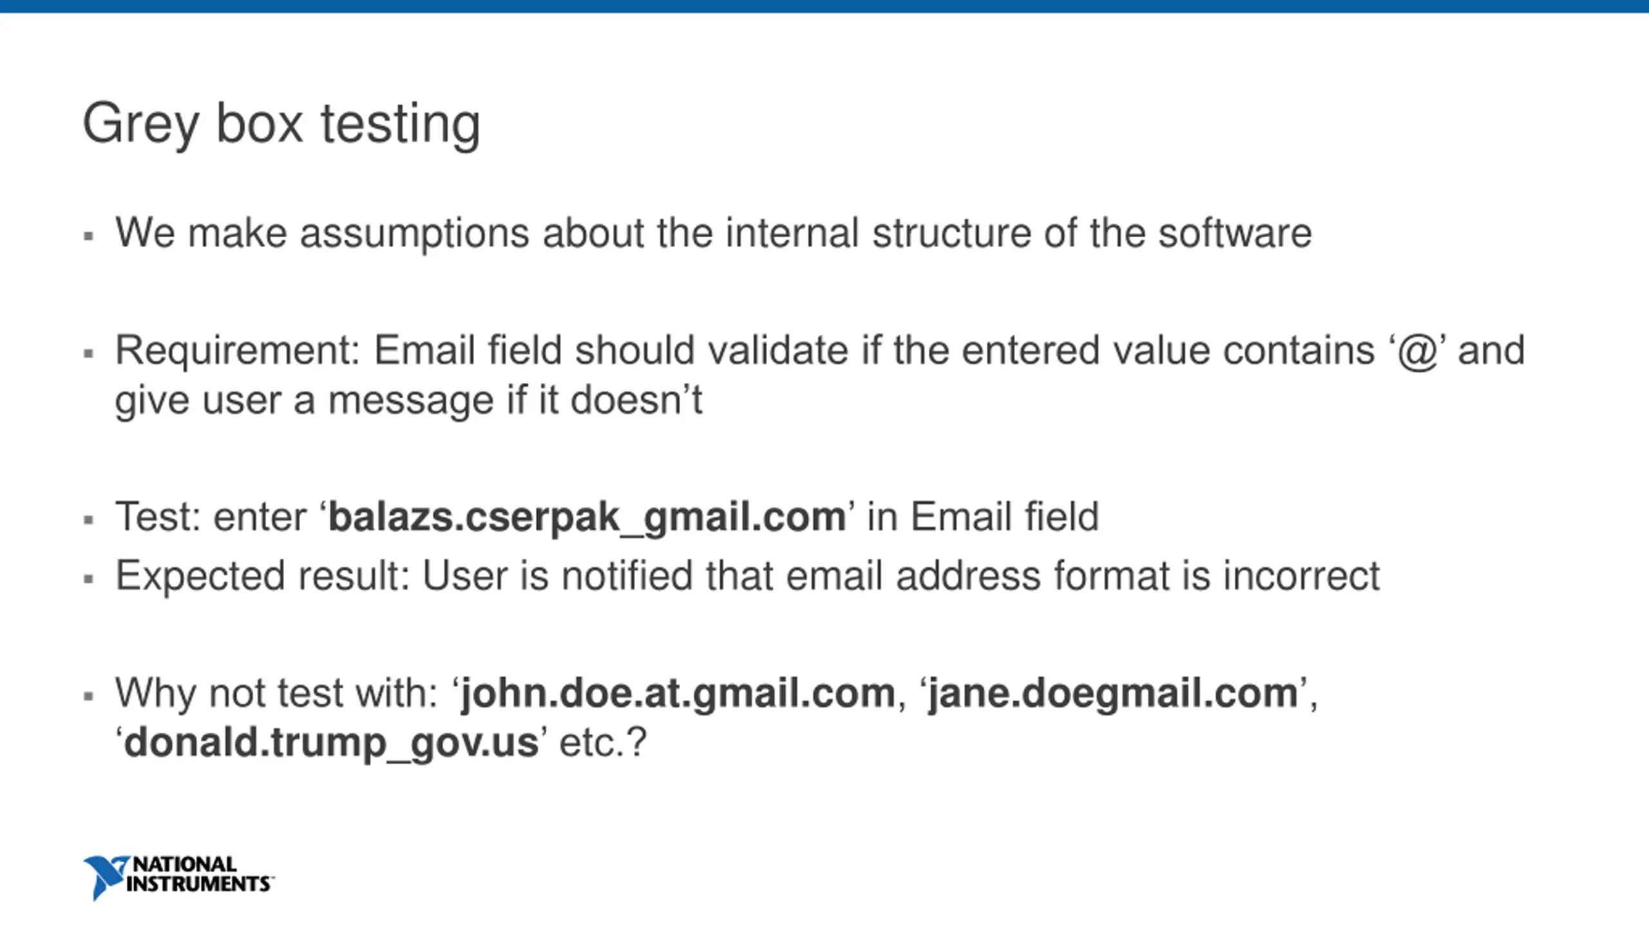Screen dimensions: 1649x928
Task: Click the bold text 'donald.trump_gov.us'
Action: point(331,744)
